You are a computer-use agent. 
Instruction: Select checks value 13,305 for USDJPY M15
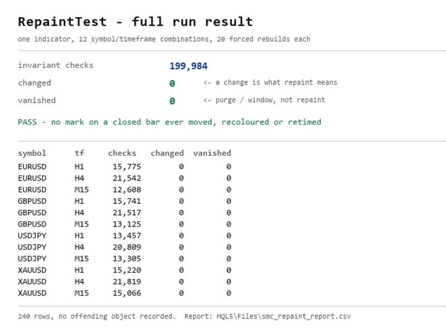pos(127,259)
